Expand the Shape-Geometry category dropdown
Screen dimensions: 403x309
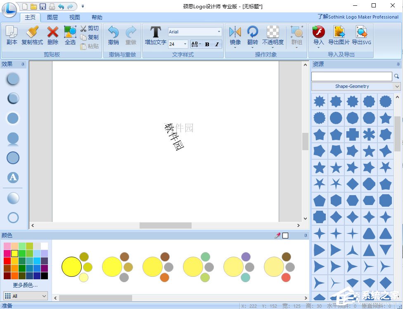[397, 86]
